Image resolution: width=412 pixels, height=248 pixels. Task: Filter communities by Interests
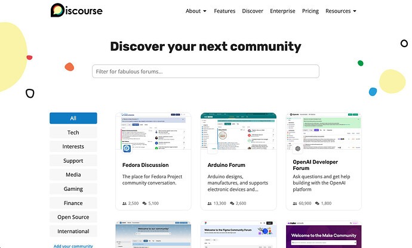pos(73,147)
